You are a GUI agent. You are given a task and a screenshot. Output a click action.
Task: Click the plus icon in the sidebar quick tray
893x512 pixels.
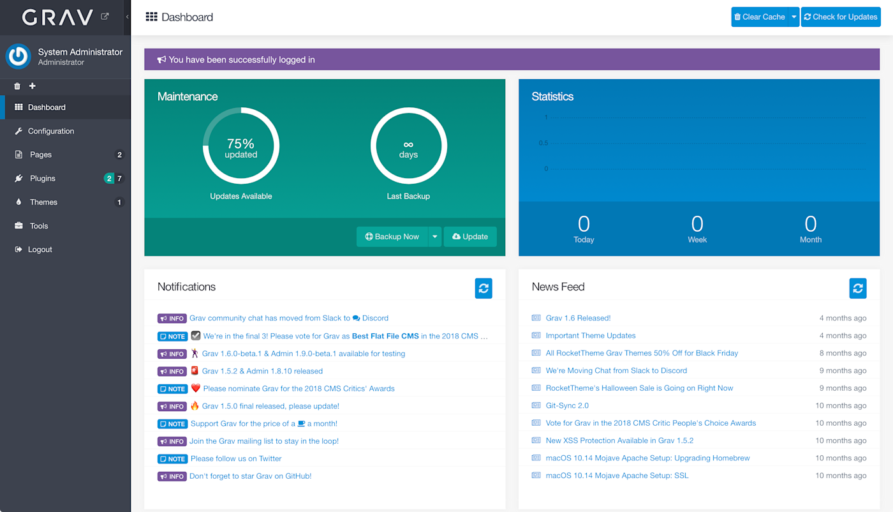[x=33, y=86]
